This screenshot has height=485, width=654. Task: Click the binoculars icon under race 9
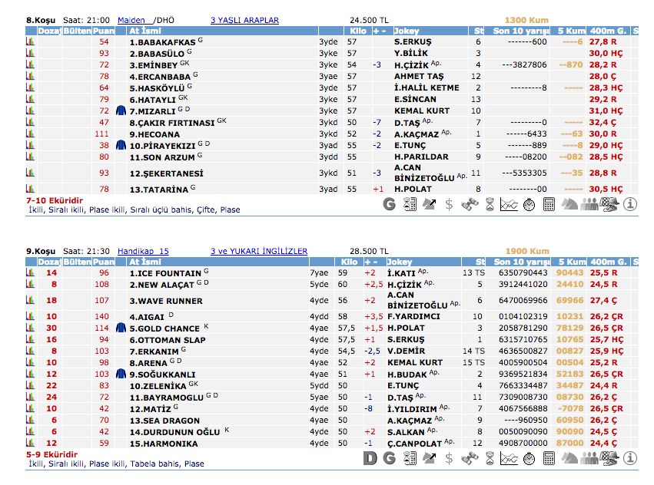point(469,458)
